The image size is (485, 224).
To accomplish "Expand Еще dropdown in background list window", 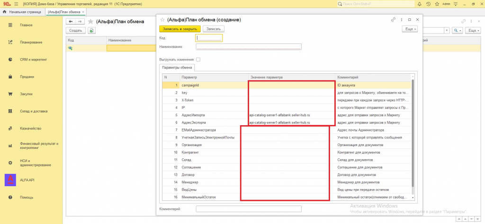I will pyautogui.click(x=474, y=31).
